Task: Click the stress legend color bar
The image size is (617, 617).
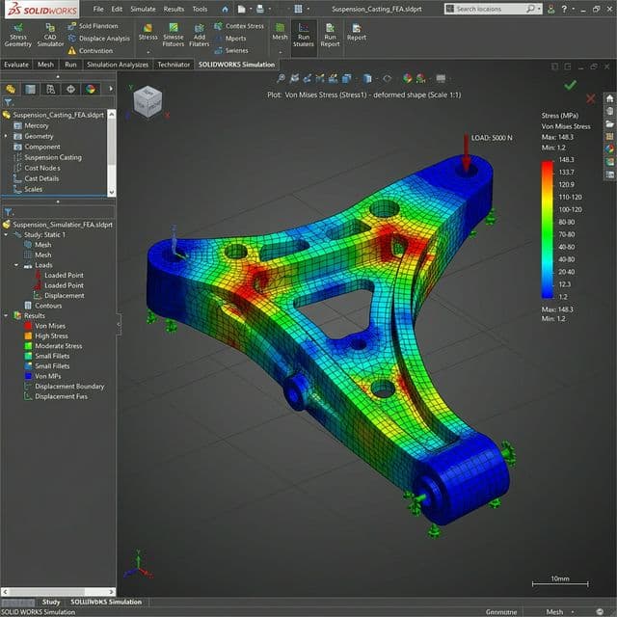Action: click(548, 229)
